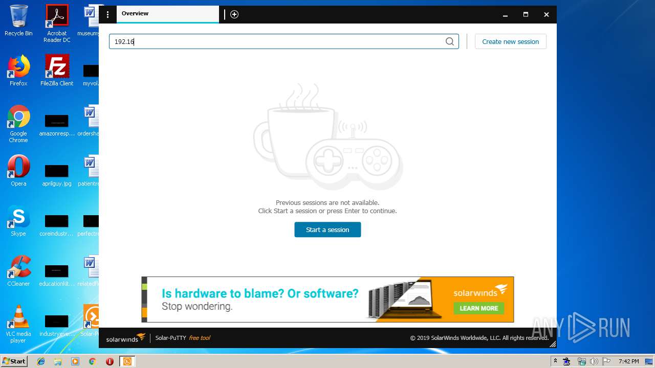This screenshot has height=368, width=655.
Task: Switch to the Overview tab
Action: click(168, 14)
